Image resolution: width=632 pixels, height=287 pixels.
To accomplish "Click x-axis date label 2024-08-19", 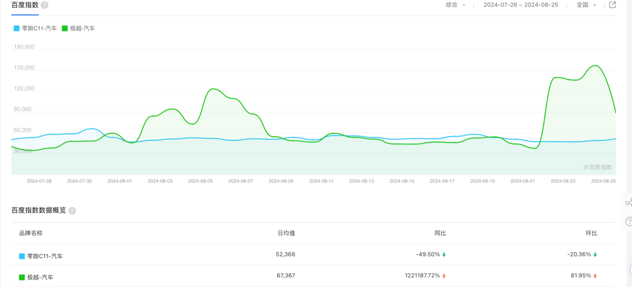I will (x=482, y=181).
